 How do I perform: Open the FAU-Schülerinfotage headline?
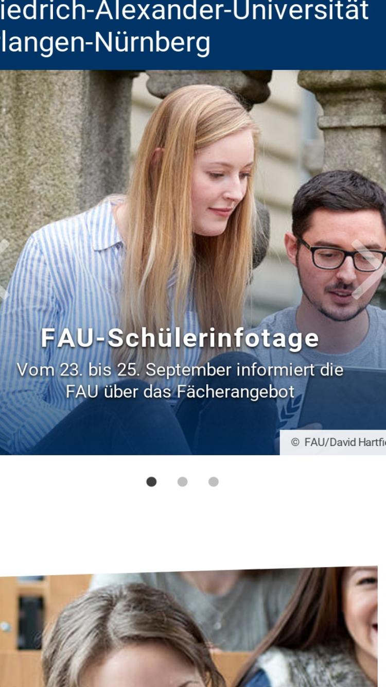(x=180, y=338)
